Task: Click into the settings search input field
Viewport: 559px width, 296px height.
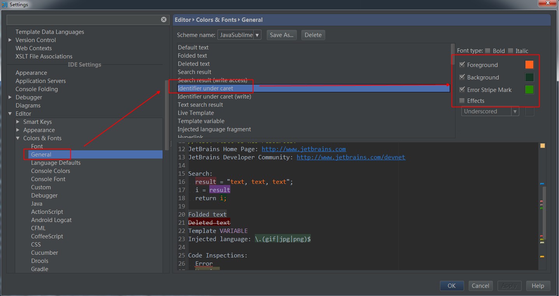Action: point(84,19)
